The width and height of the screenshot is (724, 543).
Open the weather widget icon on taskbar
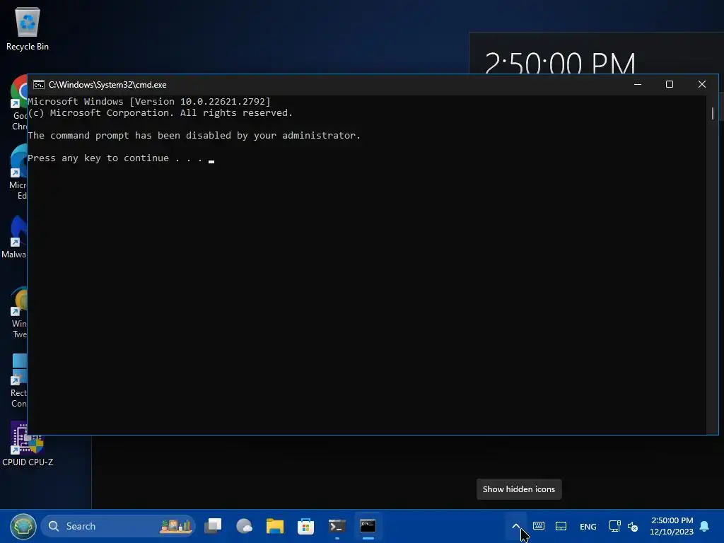pos(244,526)
